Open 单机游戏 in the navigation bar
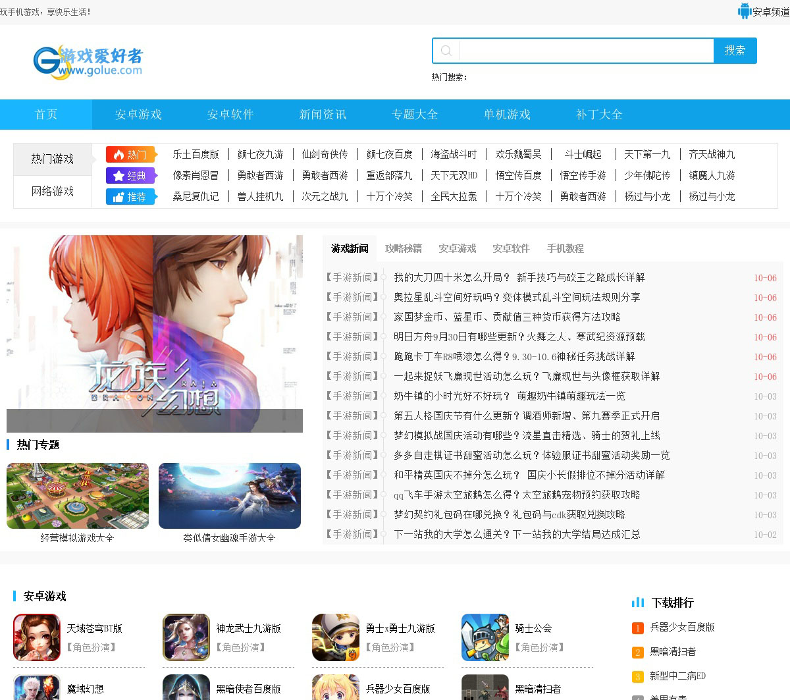Screen dimensions: 790x700 (x=507, y=115)
